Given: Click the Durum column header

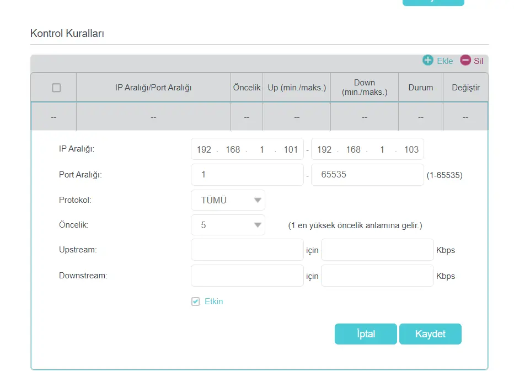Looking at the screenshot, I should click(x=421, y=88).
